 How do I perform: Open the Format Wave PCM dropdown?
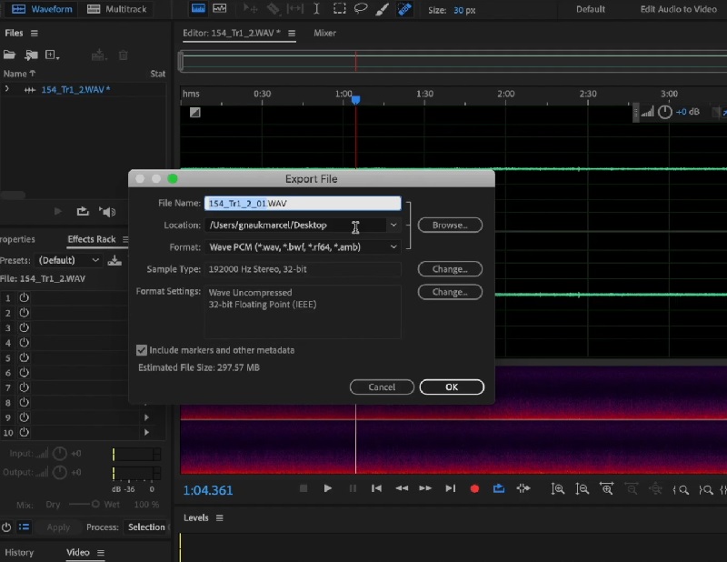(303, 246)
